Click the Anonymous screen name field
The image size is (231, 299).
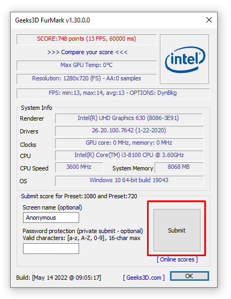pyautogui.click(x=51, y=218)
